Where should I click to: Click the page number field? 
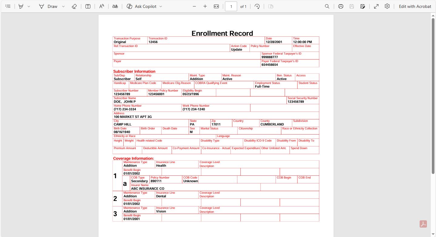[x=231, y=6]
